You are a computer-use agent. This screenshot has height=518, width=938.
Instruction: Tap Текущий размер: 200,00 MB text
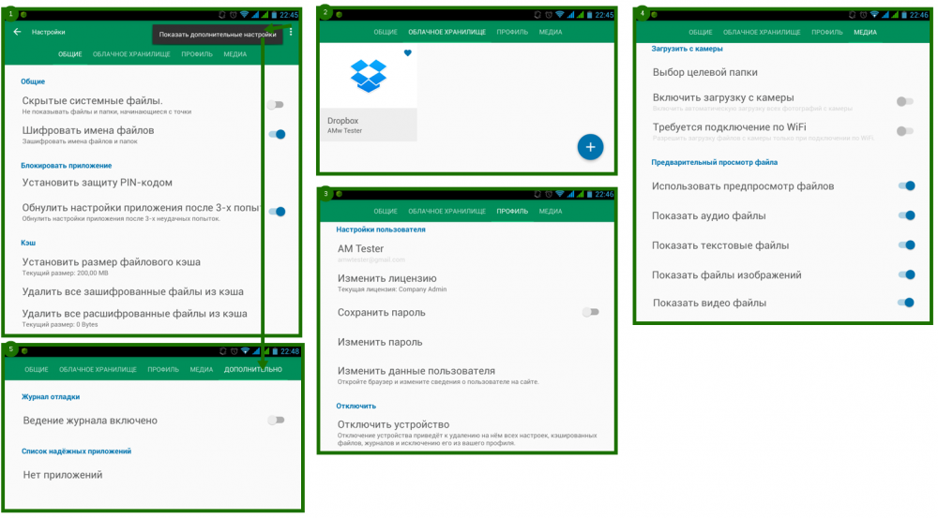pos(66,273)
